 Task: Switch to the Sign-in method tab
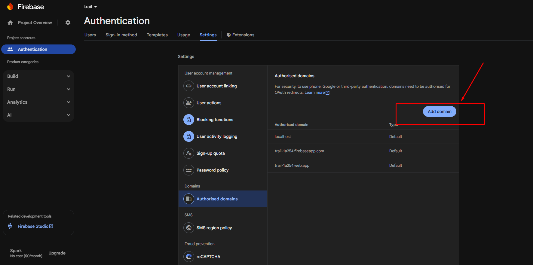(121, 35)
